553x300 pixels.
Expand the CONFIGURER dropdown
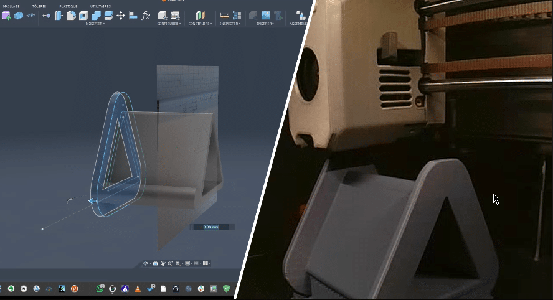tap(169, 24)
